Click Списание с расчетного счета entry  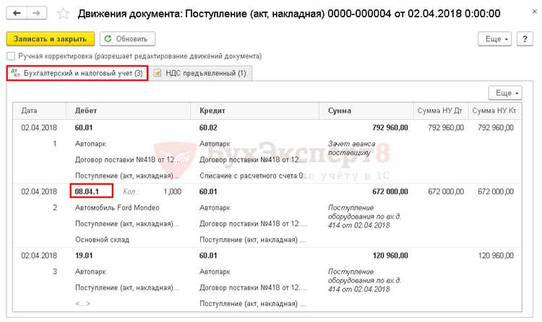pyautogui.click(x=253, y=176)
